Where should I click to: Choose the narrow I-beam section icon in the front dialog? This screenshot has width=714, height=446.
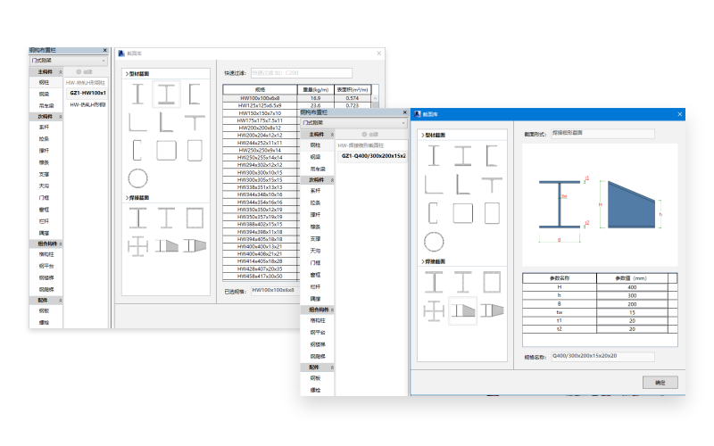(434, 155)
